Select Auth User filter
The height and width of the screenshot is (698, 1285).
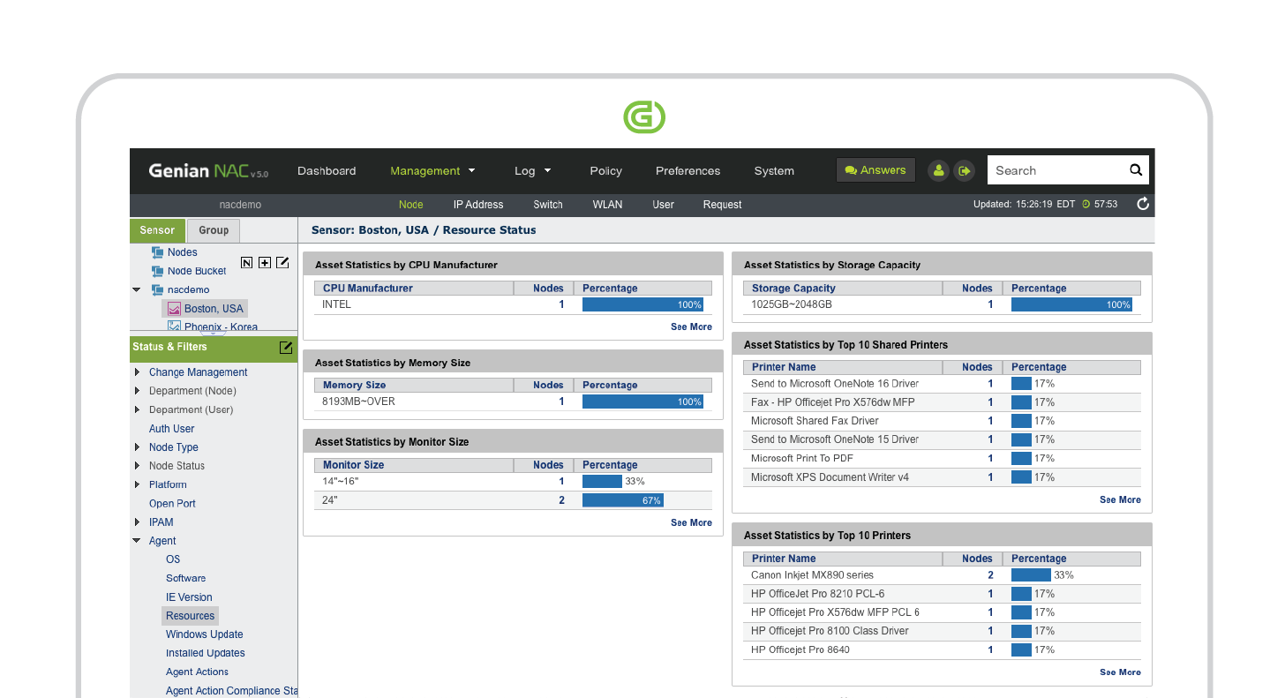(x=172, y=429)
